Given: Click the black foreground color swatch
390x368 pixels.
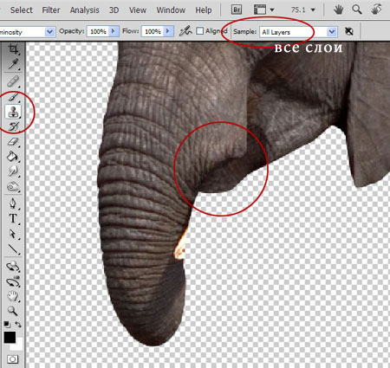Looking at the screenshot, I should [x=10, y=338].
